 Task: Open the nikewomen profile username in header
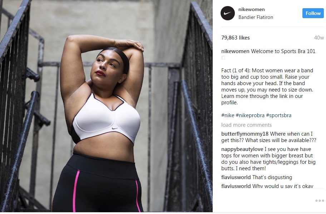coord(251,10)
